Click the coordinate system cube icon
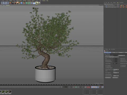 (10, 3)
